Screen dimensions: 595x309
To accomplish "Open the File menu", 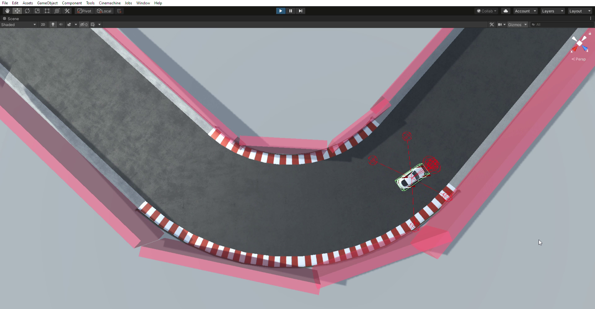I will 5,3.
